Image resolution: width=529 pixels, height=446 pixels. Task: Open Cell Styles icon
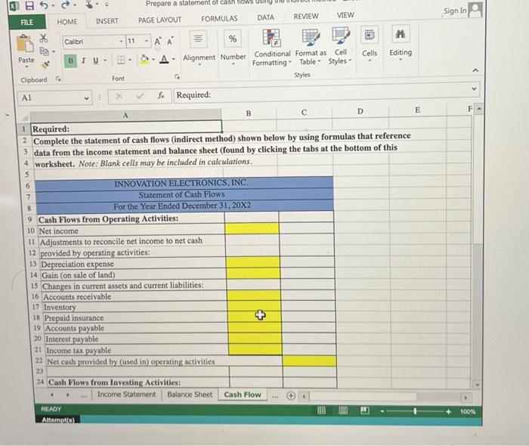point(341,36)
